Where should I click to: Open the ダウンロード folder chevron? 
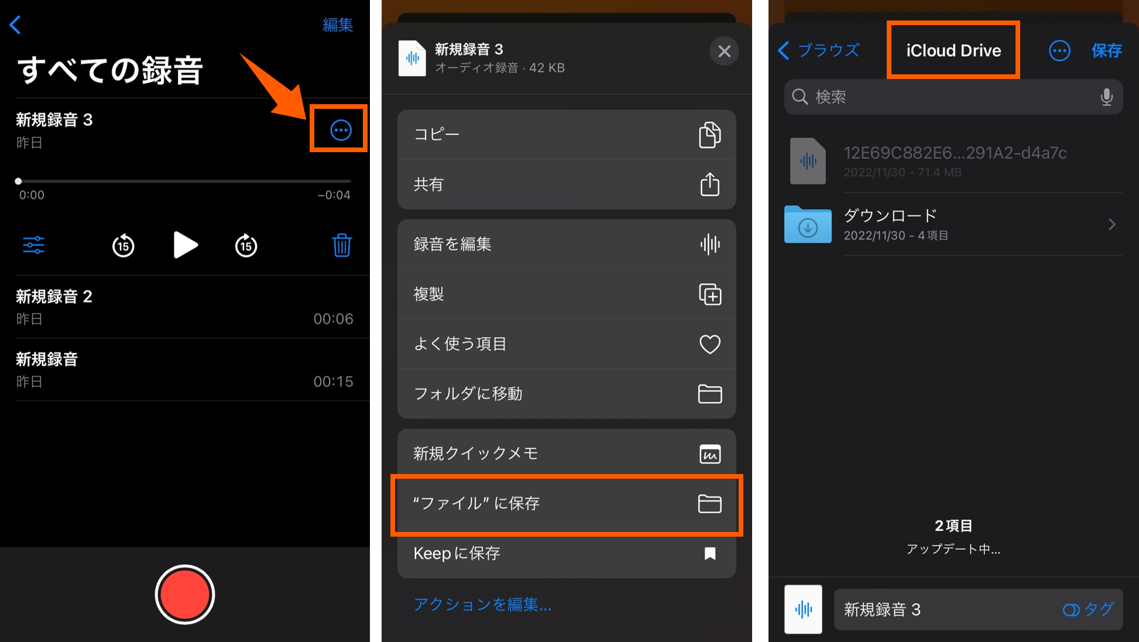(x=1111, y=224)
